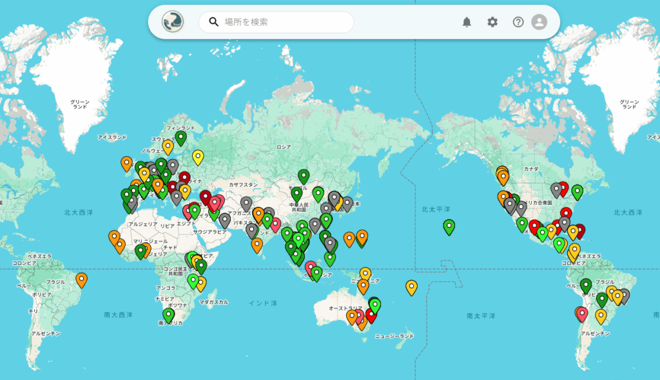The height and width of the screenshot is (380, 660).
Task: Select the yellow pin in western Russia
Action: 198,157
